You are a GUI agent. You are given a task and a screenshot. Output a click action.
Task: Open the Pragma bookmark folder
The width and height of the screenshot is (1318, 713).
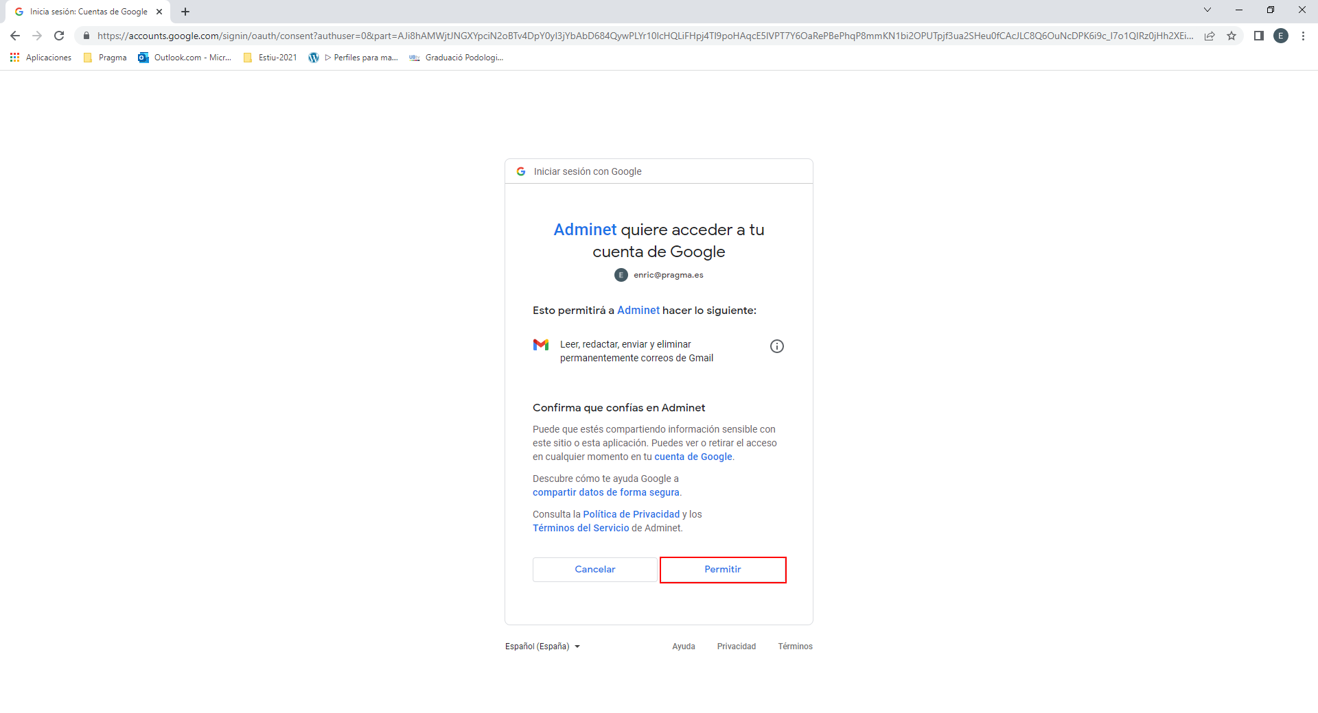(x=105, y=58)
